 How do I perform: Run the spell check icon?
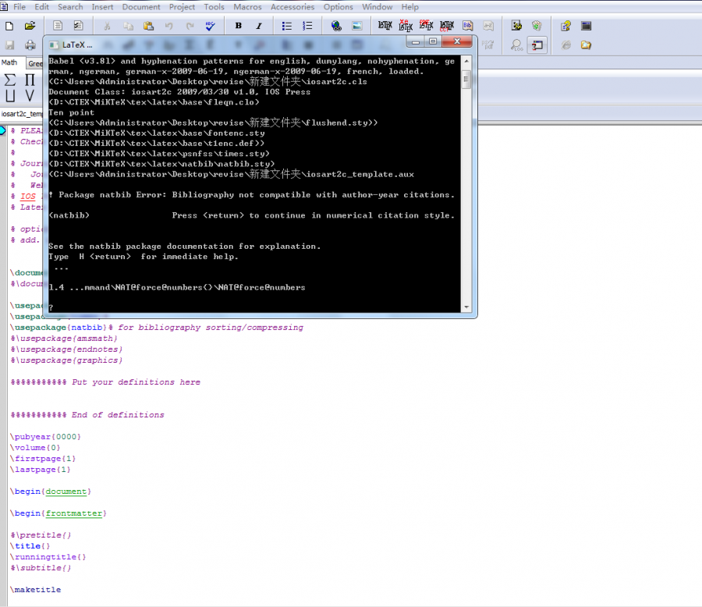211,26
